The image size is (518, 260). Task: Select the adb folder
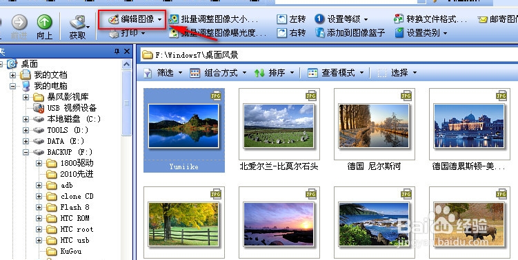[66, 185]
